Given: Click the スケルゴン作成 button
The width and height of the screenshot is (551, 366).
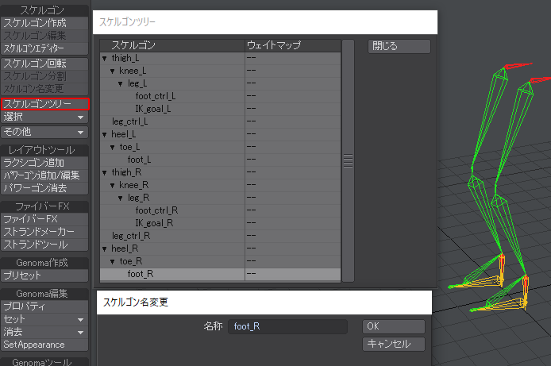Looking at the screenshot, I should [44, 23].
